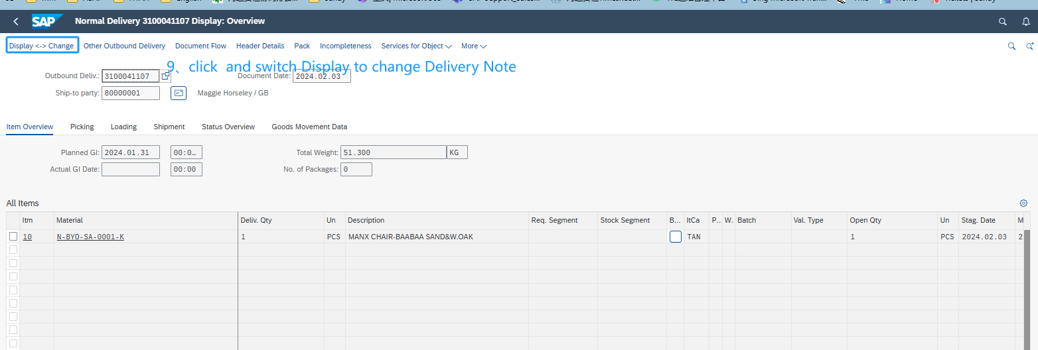Screen dimensions: 1038x350
Task: Select the first empty row checkbox
Action: click(x=13, y=250)
